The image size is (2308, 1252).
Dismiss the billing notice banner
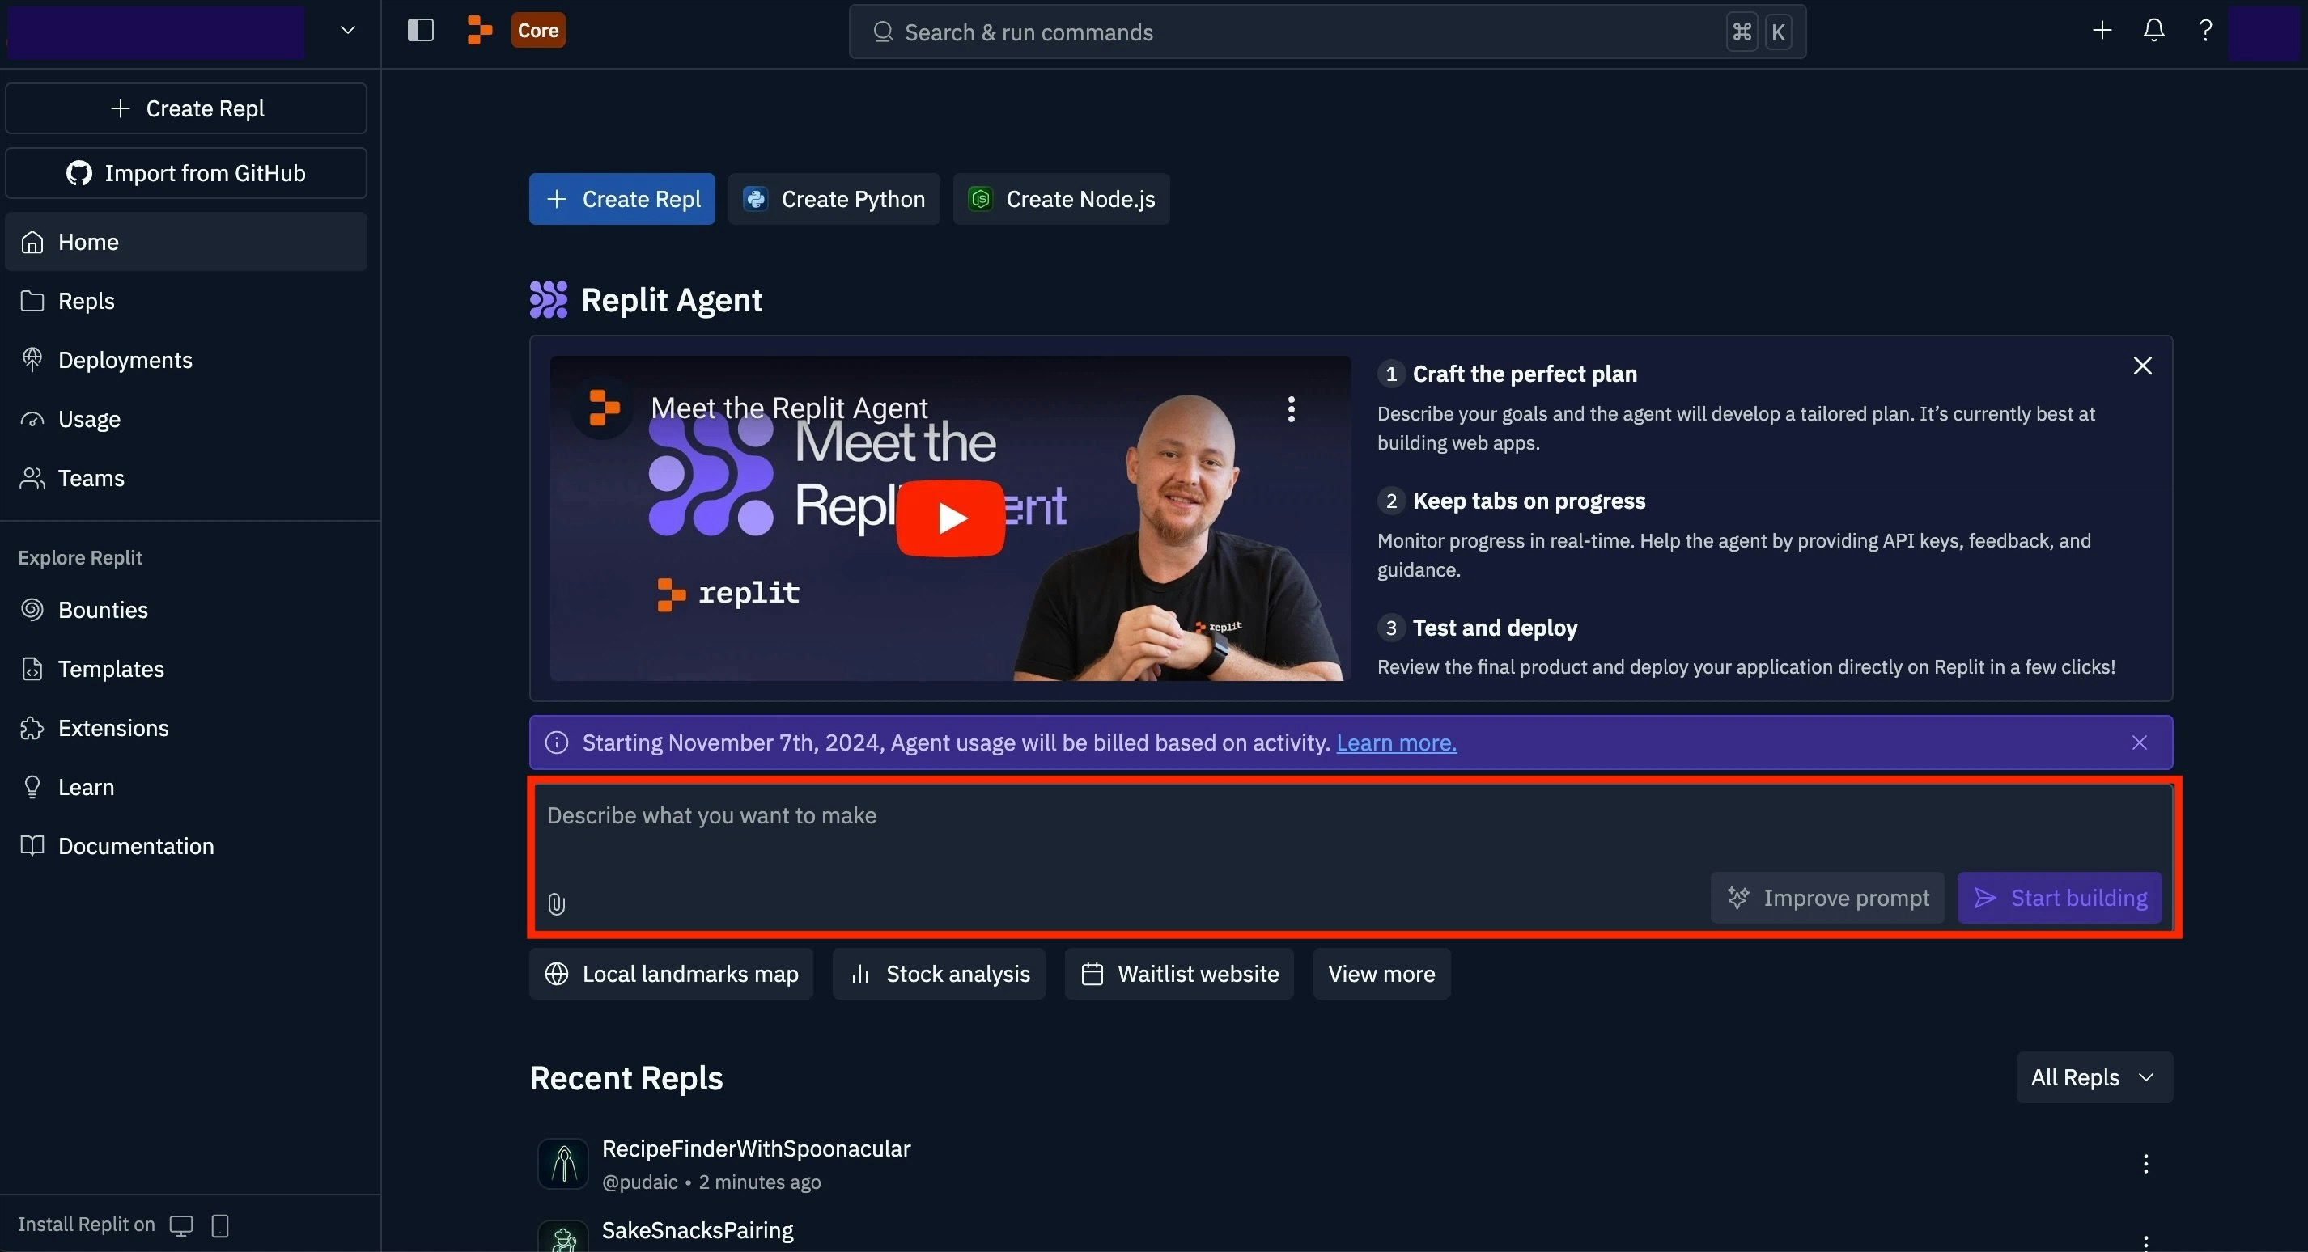pyautogui.click(x=2140, y=742)
